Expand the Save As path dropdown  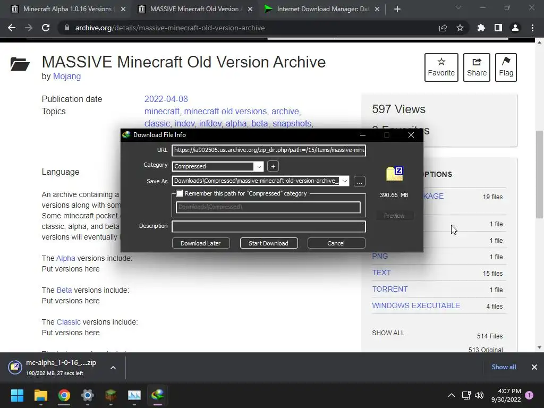[x=344, y=181]
